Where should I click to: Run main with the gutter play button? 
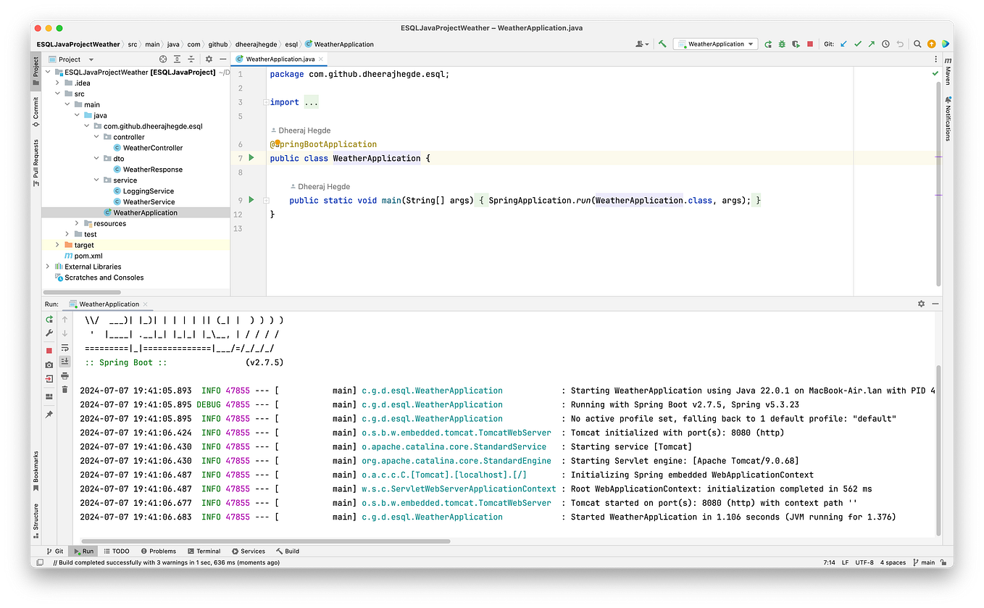point(250,200)
